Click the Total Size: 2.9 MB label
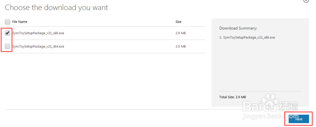 233,97
